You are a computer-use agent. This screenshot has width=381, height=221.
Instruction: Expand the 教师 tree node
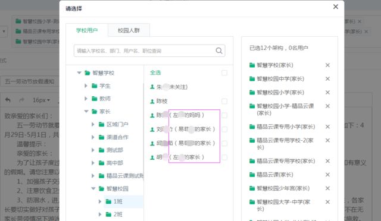[86, 99]
